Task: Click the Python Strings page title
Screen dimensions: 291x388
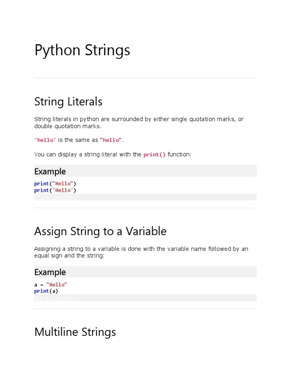Action: (x=82, y=50)
